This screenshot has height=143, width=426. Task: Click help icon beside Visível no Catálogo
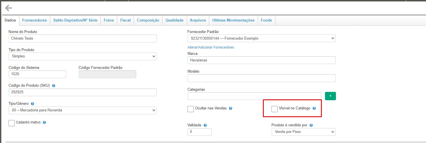314,109
